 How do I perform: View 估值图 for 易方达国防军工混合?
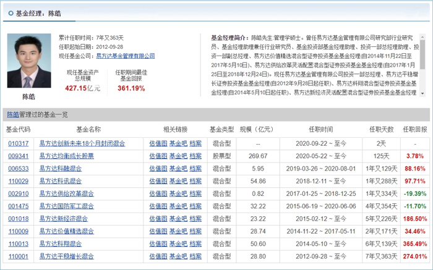pyautogui.click(x=158, y=206)
